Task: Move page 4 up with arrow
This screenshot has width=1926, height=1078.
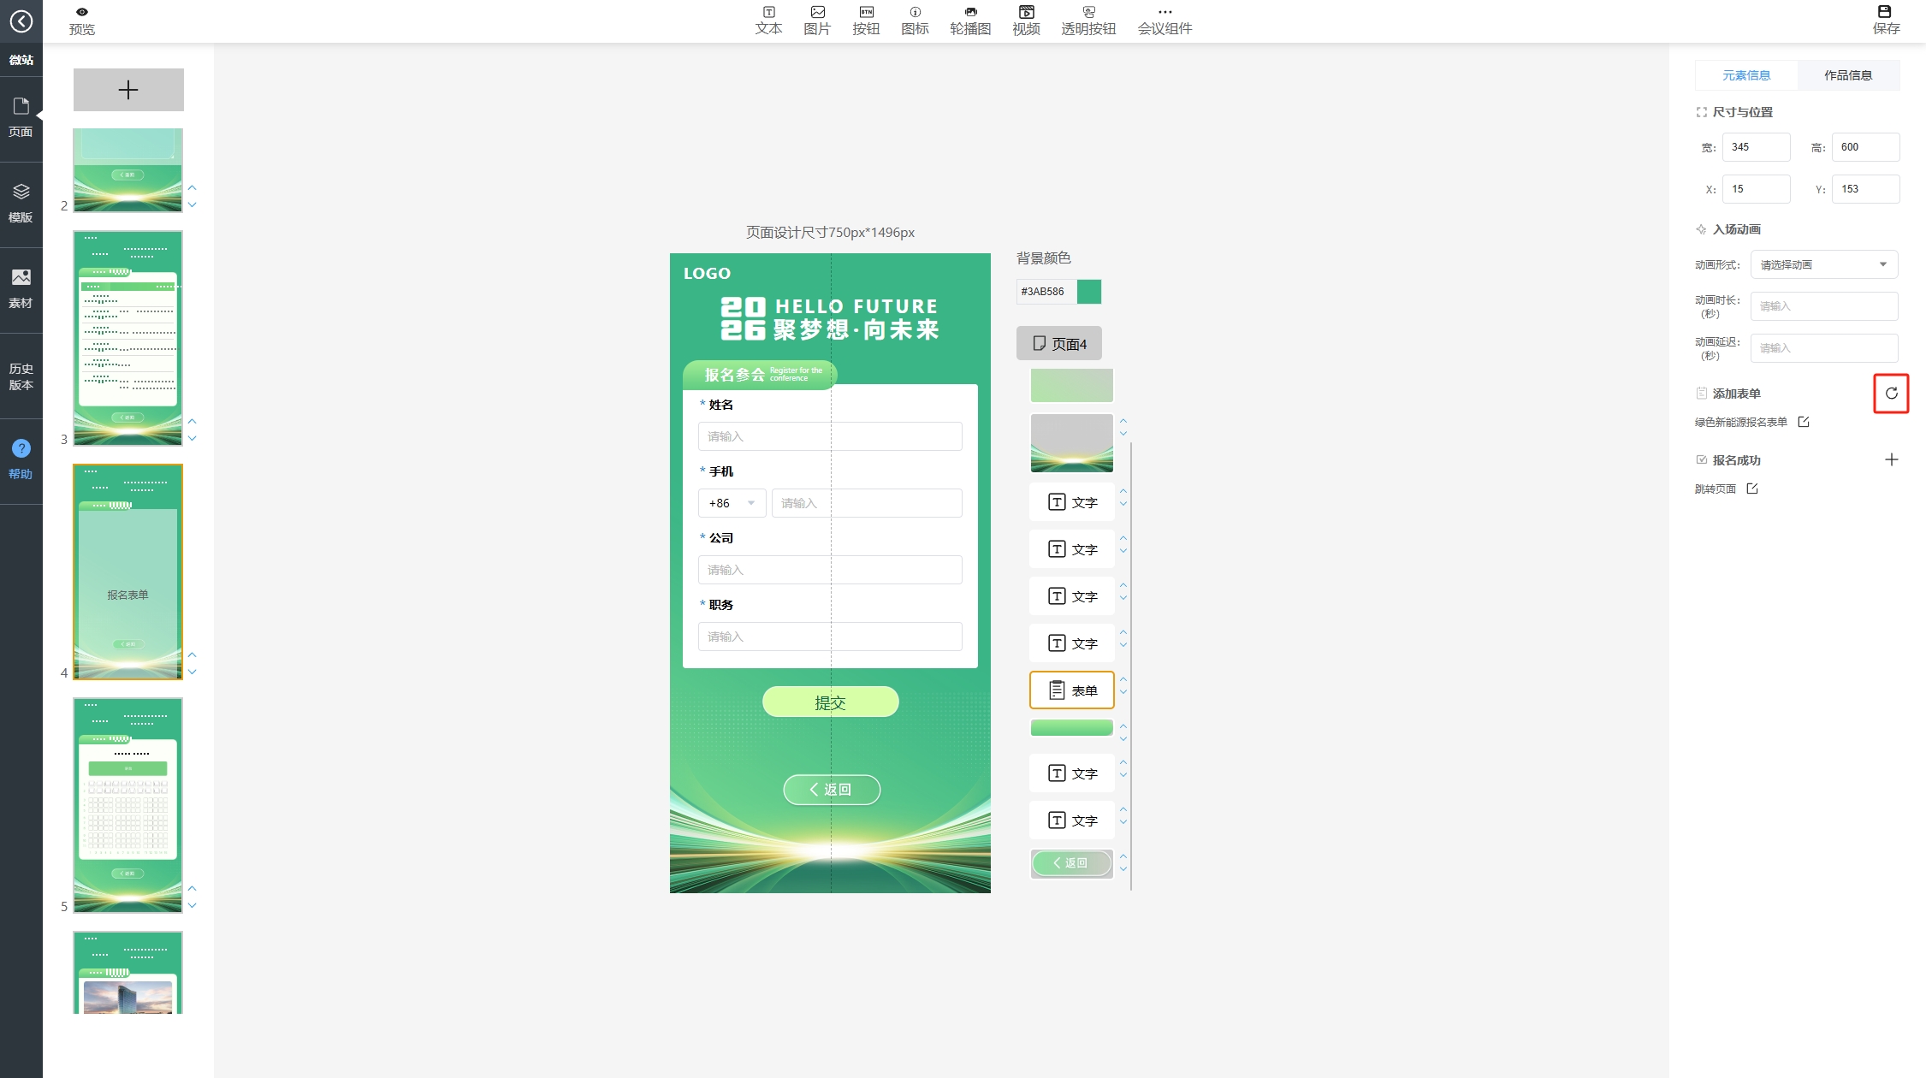Action: pyautogui.click(x=193, y=654)
